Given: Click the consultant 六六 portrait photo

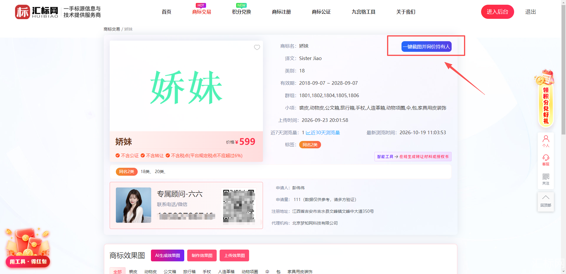Looking at the screenshot, I should (x=134, y=205).
